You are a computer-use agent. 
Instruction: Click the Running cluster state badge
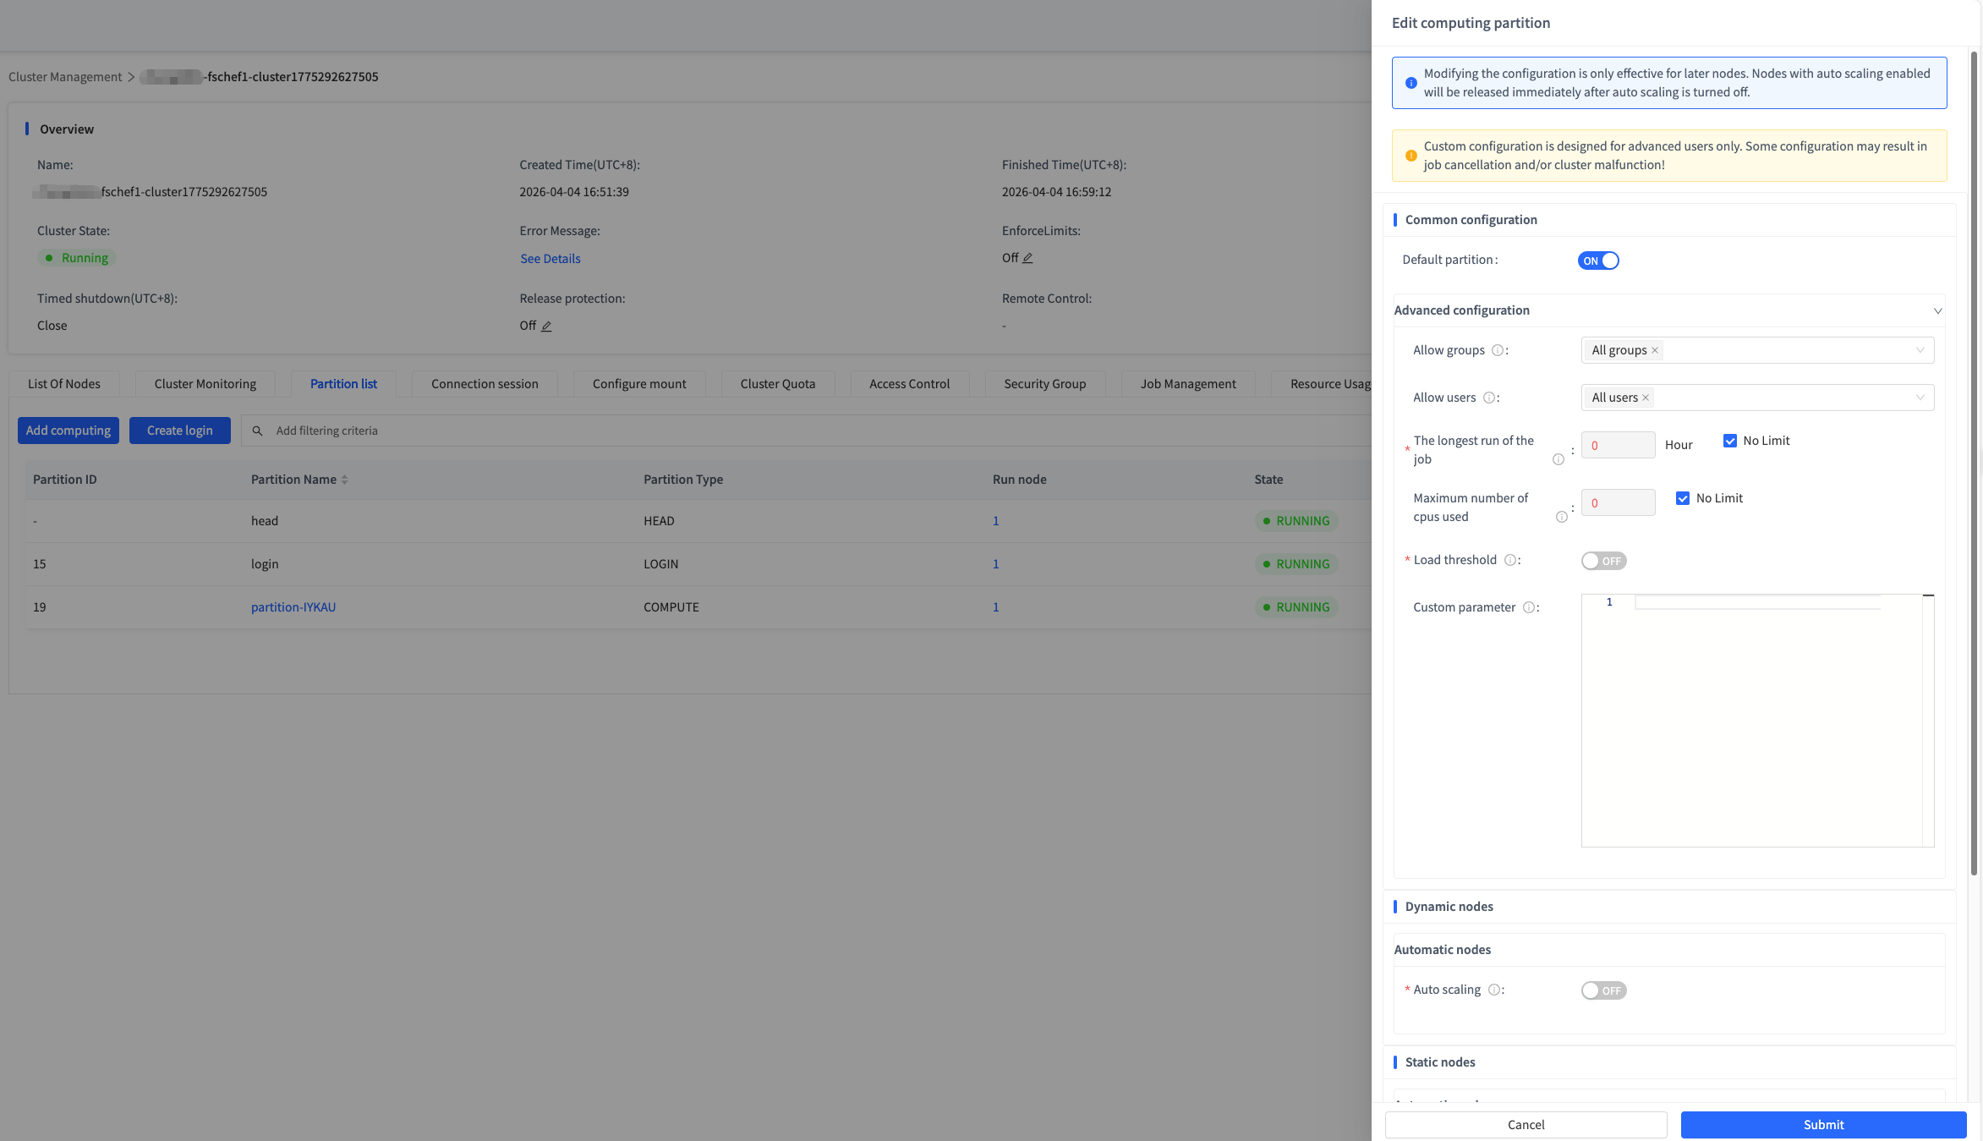point(77,258)
